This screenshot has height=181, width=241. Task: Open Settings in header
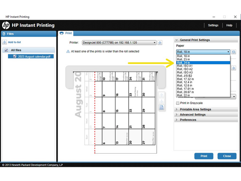pyautogui.click(x=213, y=25)
